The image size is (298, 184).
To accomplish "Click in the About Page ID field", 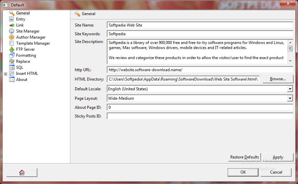I will [x=200, y=107].
